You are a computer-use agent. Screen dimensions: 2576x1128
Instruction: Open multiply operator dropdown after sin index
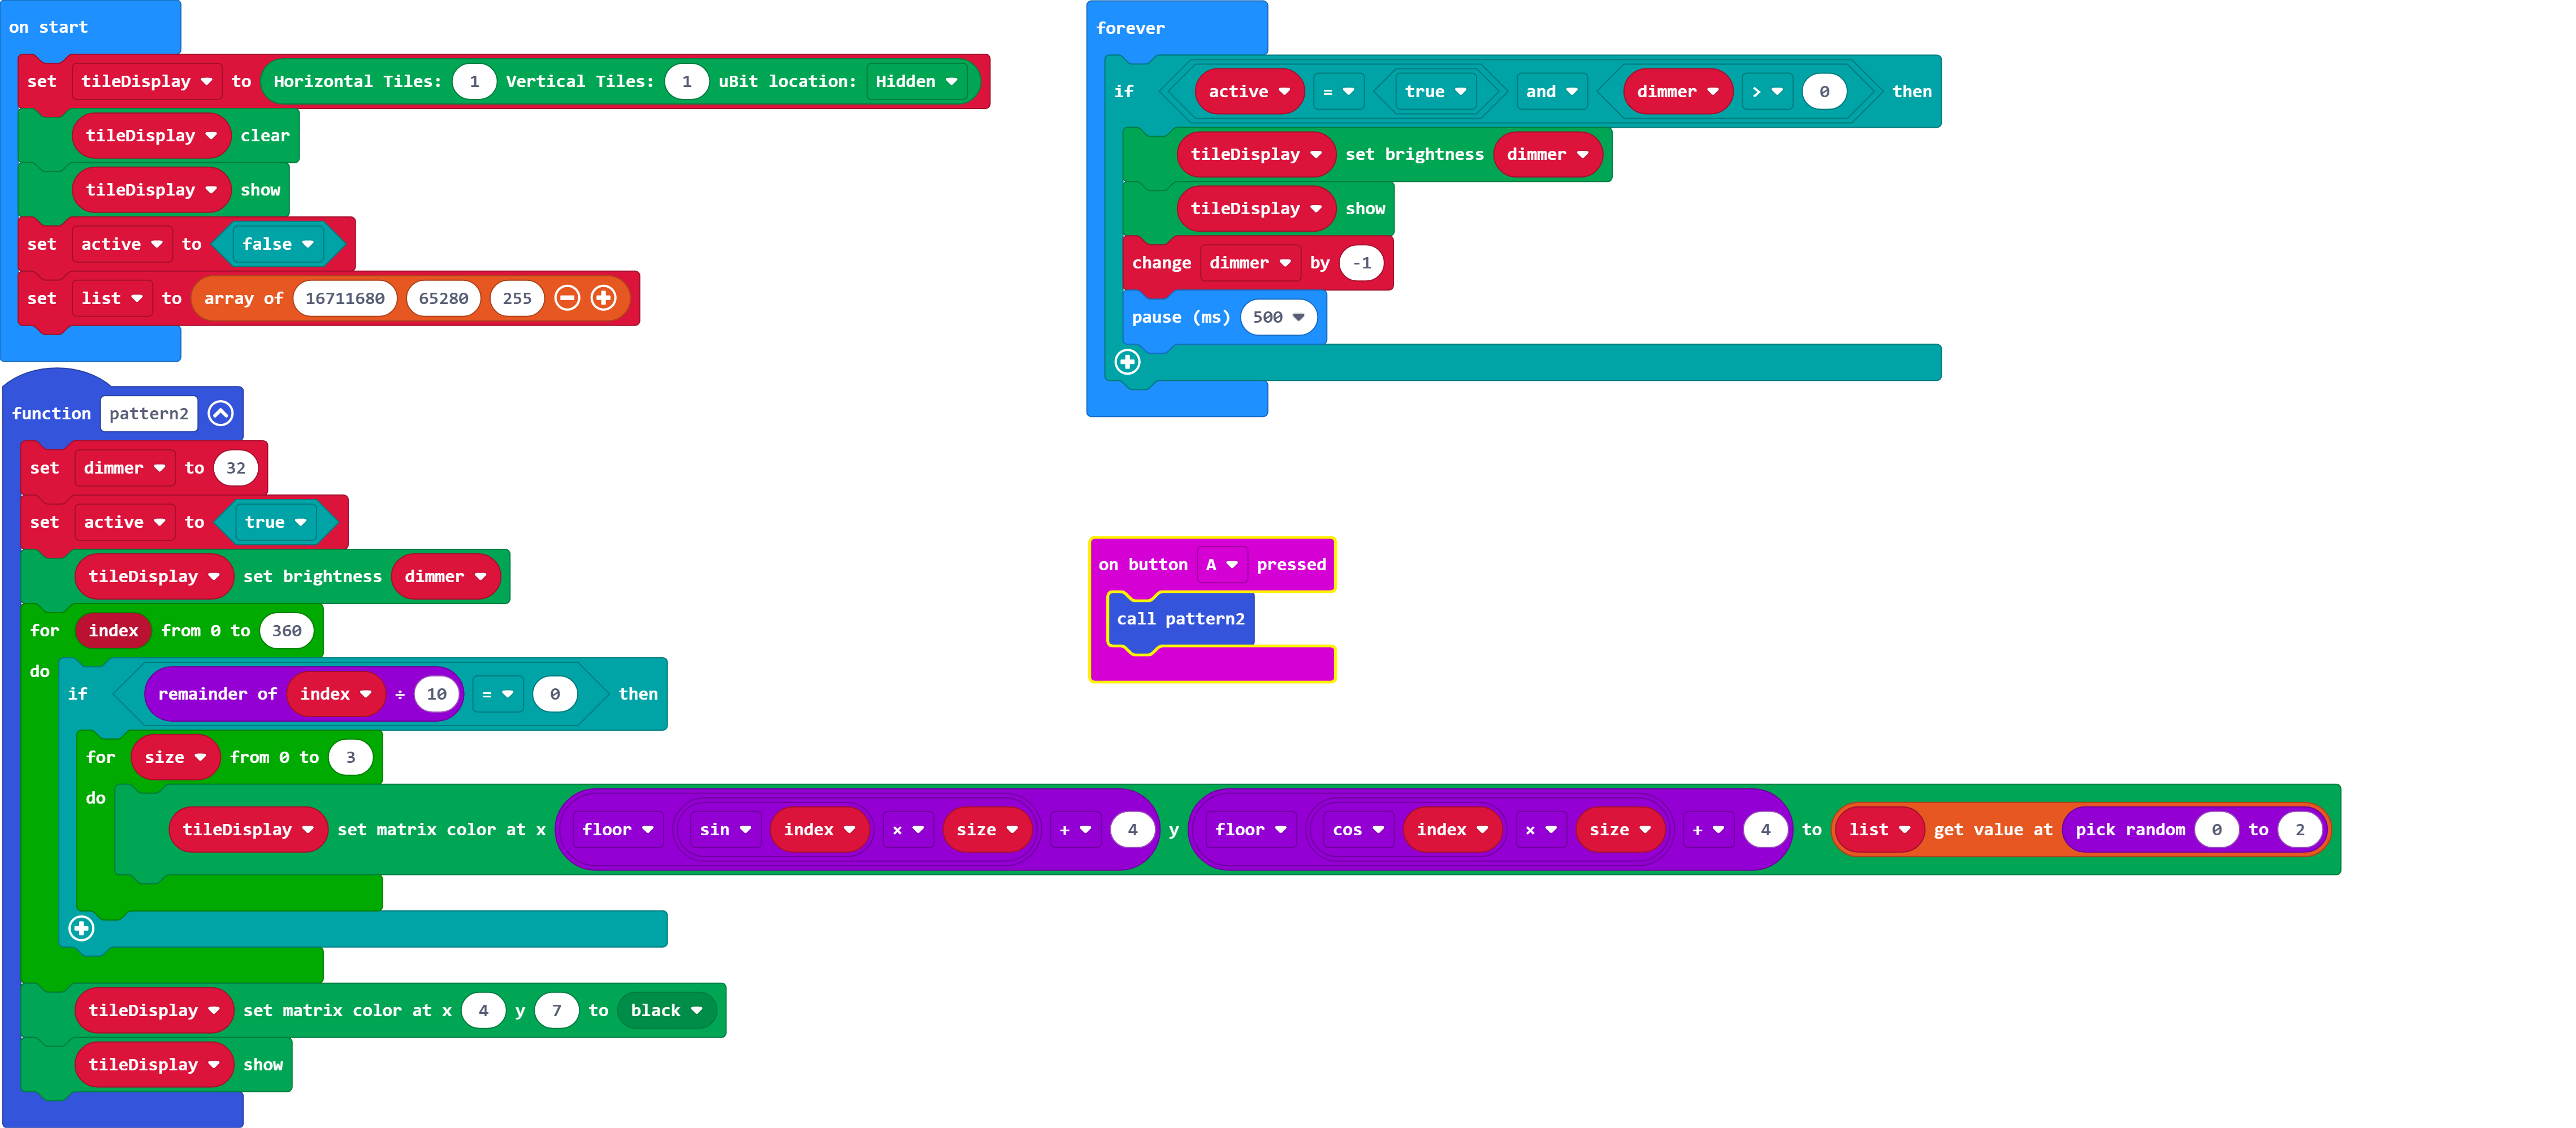pyautogui.click(x=908, y=830)
